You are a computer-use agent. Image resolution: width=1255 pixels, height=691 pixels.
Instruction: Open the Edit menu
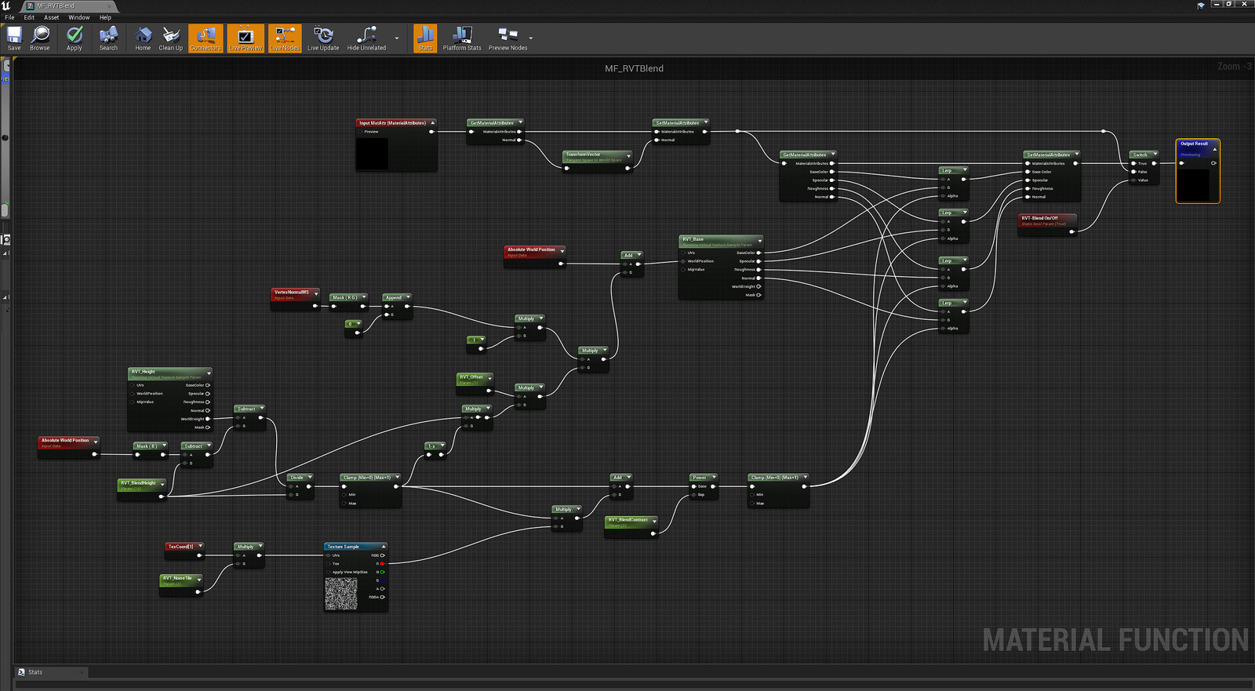click(29, 17)
